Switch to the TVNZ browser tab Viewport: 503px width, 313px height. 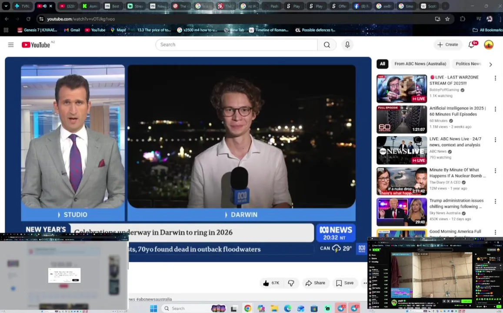22,6
